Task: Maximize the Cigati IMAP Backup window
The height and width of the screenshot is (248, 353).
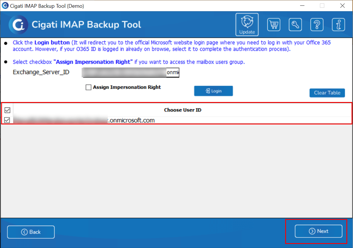Action: coord(322,5)
